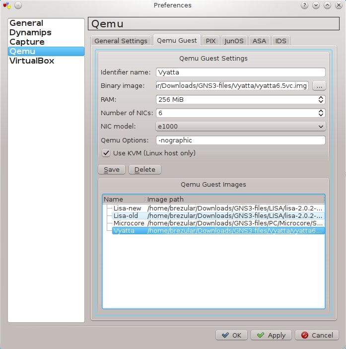Click the OK button
Screen dimensions: 346x349
pyautogui.click(x=231, y=335)
